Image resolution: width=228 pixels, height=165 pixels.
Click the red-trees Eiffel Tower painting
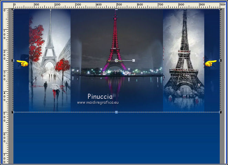pyautogui.click(x=50, y=60)
